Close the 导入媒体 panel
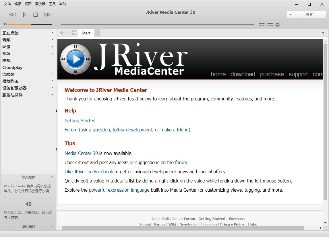Screen dimensions: 329x237 (53, 177)
